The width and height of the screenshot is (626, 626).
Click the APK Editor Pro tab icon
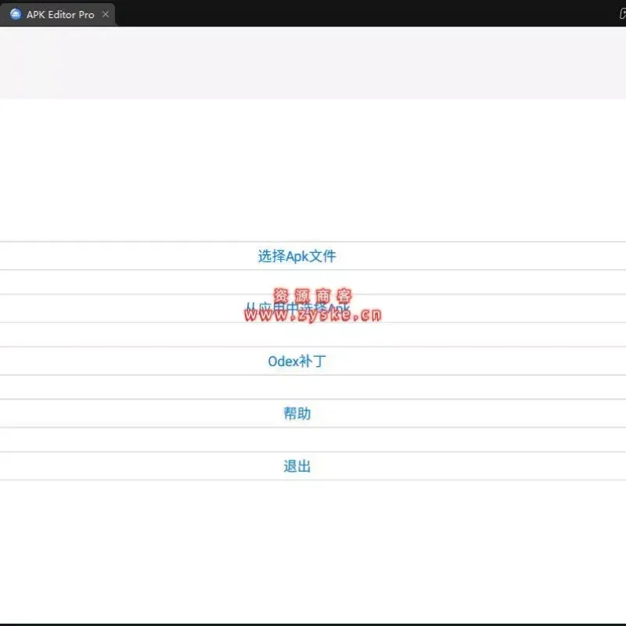[x=16, y=14]
